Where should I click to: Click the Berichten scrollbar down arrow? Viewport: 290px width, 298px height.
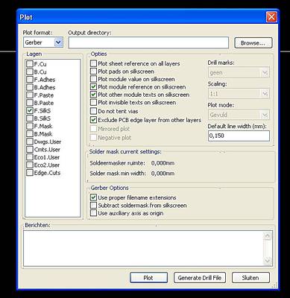[x=268, y=261]
